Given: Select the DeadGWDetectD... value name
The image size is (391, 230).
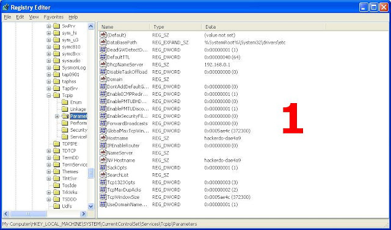Looking at the screenshot, I should point(128,50).
